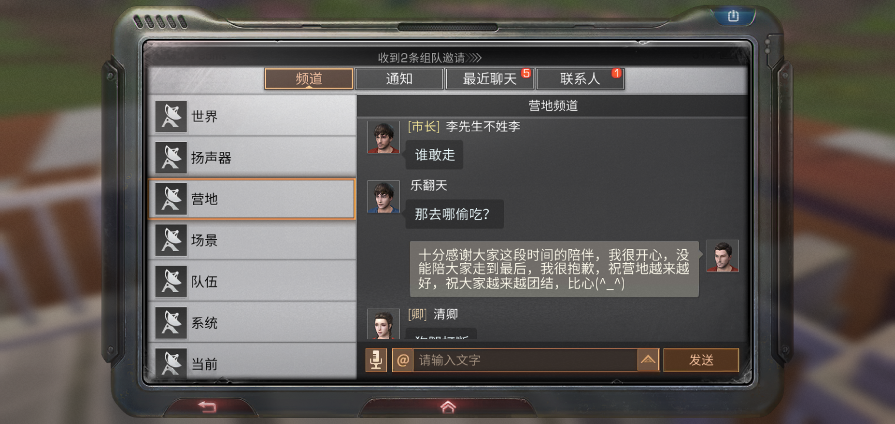The width and height of the screenshot is (895, 424).
Task: Open the 联系人 tab
Action: [580, 79]
